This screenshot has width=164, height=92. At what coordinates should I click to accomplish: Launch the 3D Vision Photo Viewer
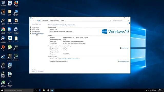pos(16,57)
